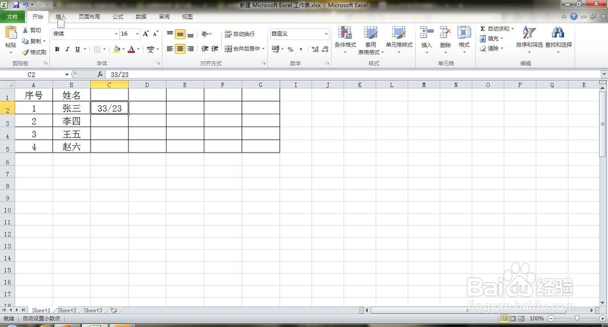Switch to Formulas (公式) tab
This screenshot has height=327, width=608.
118,16
